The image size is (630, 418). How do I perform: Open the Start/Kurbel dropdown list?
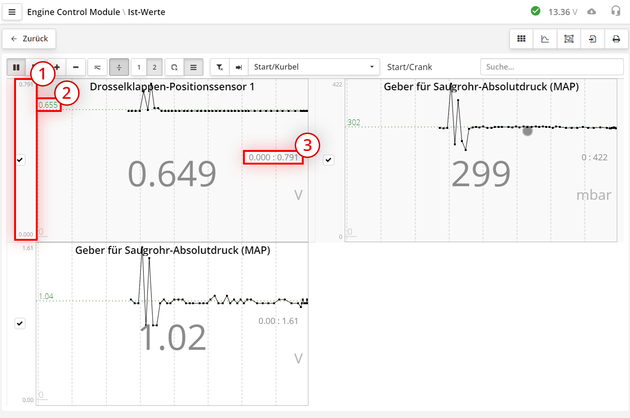pyautogui.click(x=314, y=67)
